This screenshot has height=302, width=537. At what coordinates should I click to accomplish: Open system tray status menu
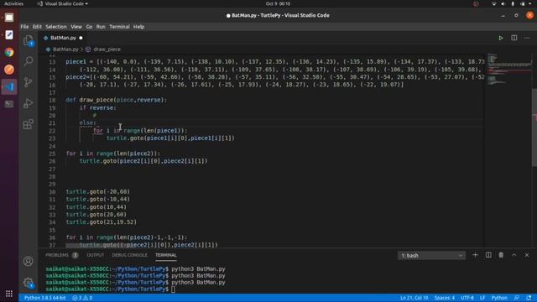[513, 3]
